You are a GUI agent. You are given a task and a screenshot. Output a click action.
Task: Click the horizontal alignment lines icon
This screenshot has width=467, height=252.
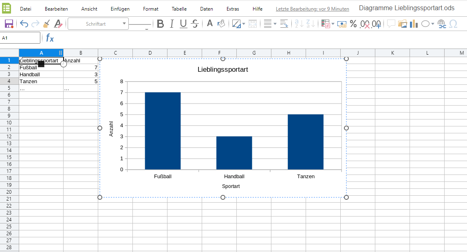click(x=268, y=24)
